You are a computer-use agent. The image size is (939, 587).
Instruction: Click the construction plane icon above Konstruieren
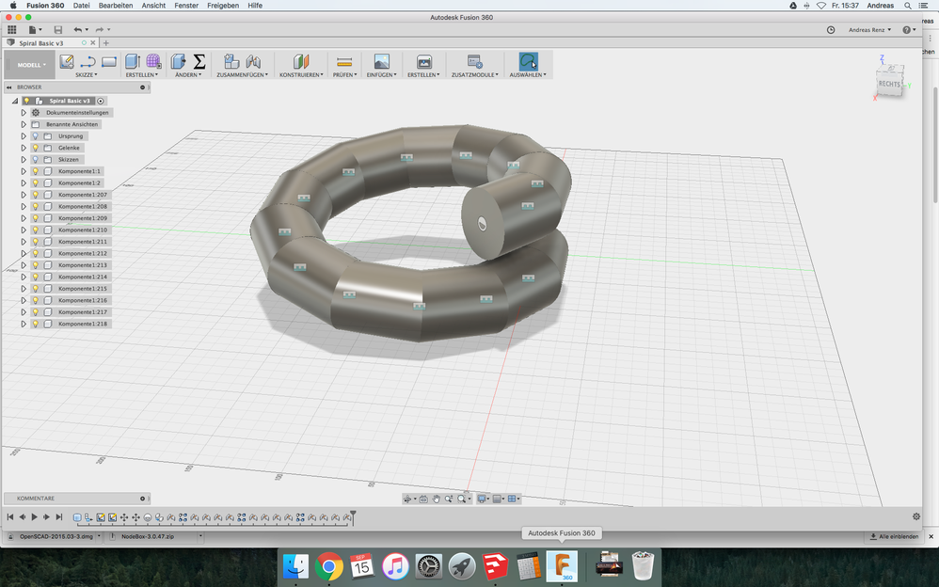(x=301, y=61)
